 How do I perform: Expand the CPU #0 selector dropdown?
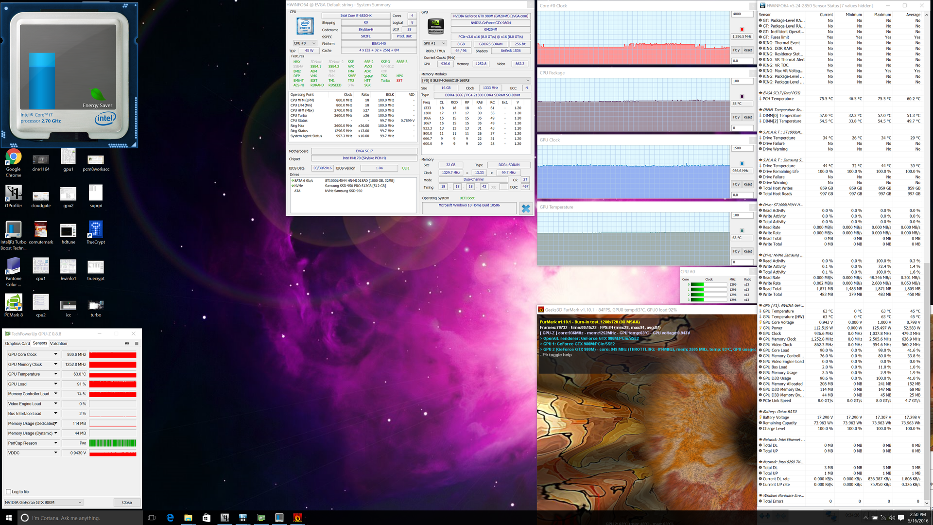pos(305,43)
